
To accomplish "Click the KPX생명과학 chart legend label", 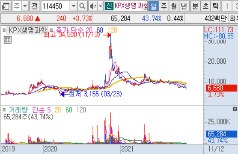I will pos(28,30).
